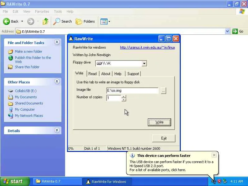The image size is (248, 186).
Task: Open the View menu
Action: 27,11
